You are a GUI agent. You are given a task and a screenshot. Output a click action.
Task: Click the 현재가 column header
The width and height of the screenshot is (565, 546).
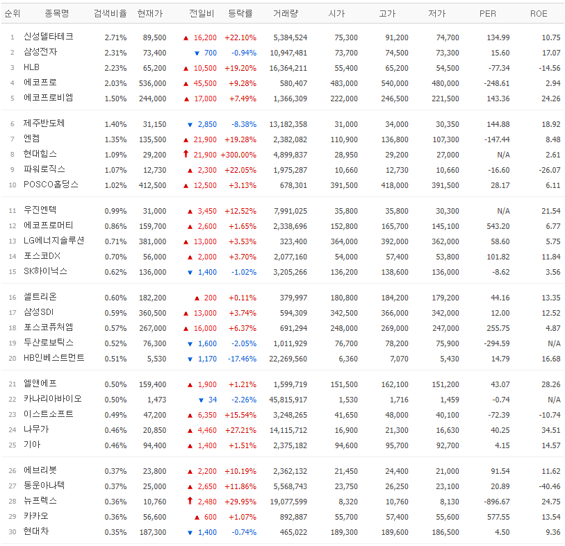(x=150, y=14)
